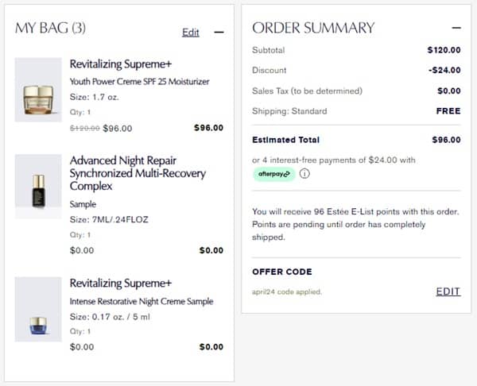477x386 pixels.
Task: Click the second Revitalizing Supreme+ title
Action: coord(121,284)
